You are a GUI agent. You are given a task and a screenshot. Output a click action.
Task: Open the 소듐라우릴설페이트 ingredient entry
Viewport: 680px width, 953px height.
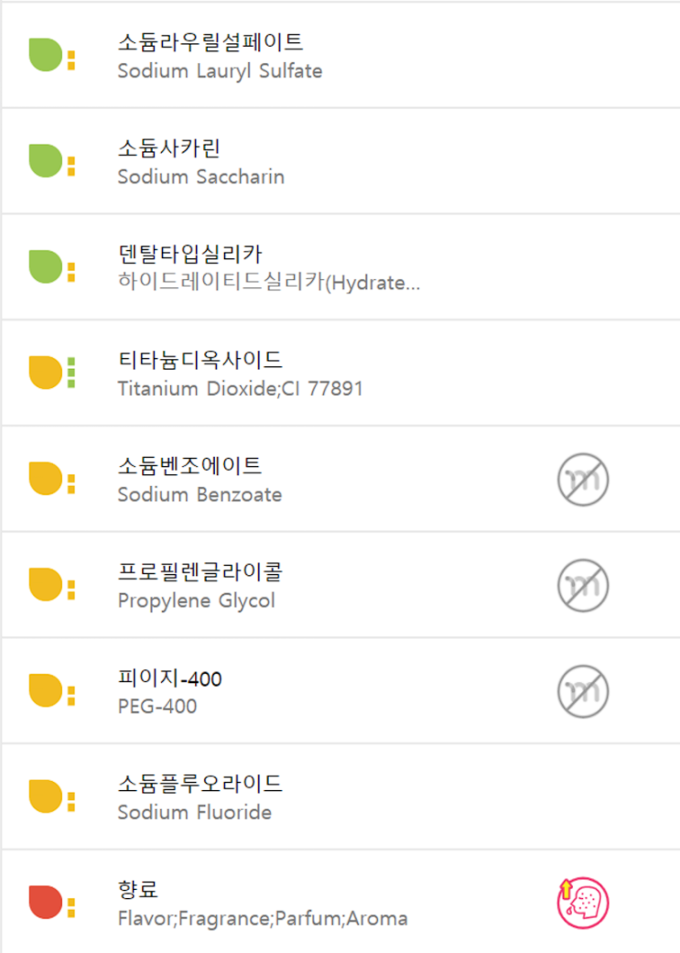point(340,55)
